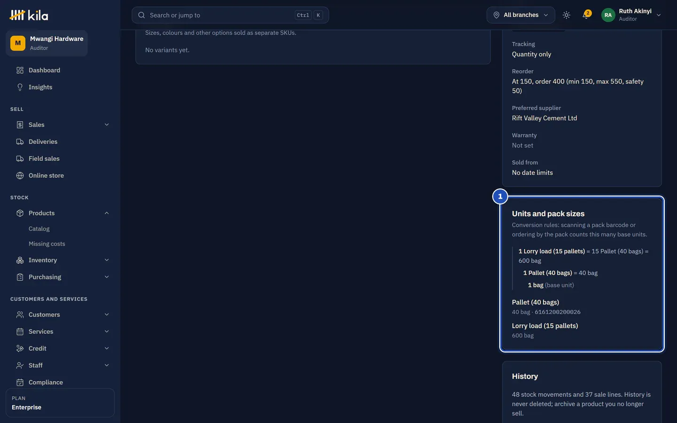Click the Compliance calendar icon
This screenshot has width=677, height=423.
pos(20,382)
